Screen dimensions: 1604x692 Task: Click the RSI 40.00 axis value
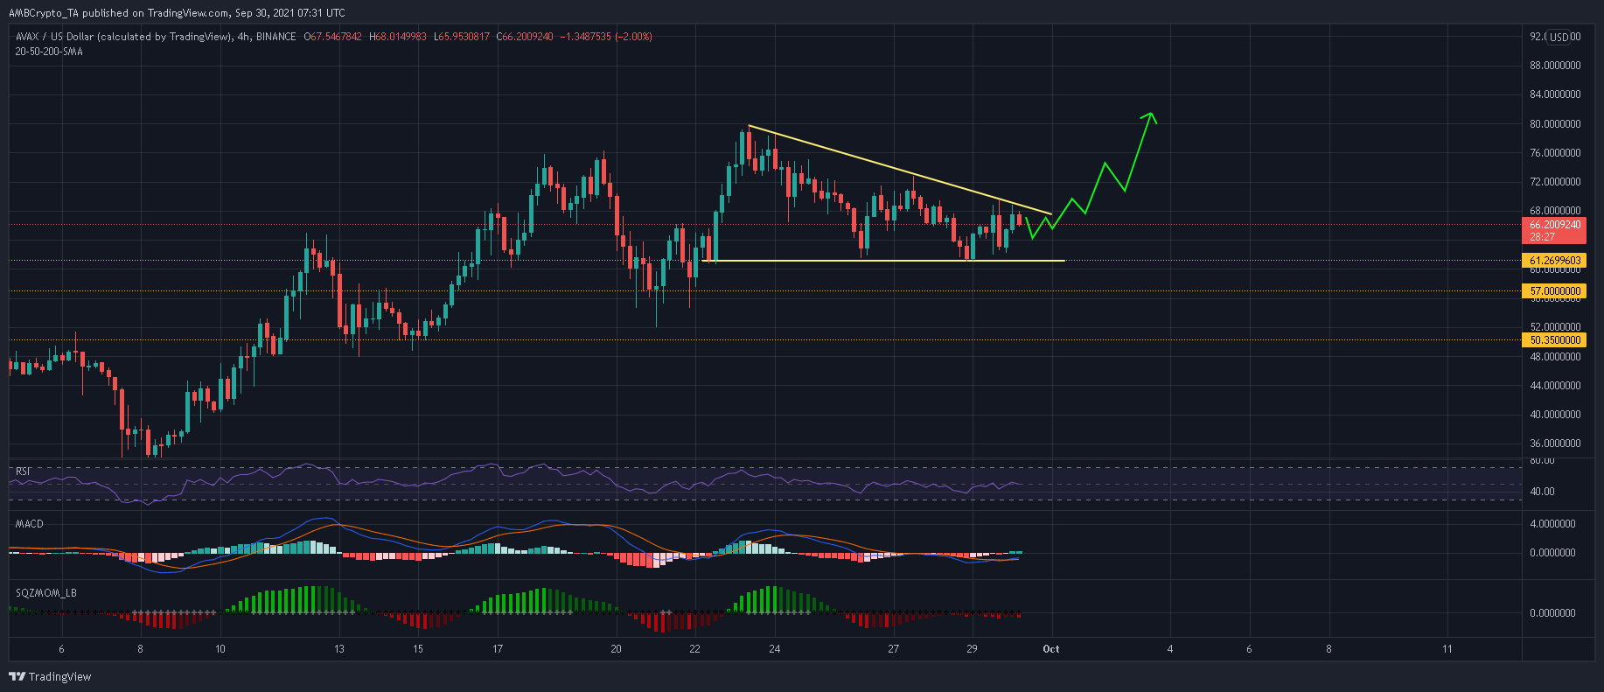click(1542, 492)
